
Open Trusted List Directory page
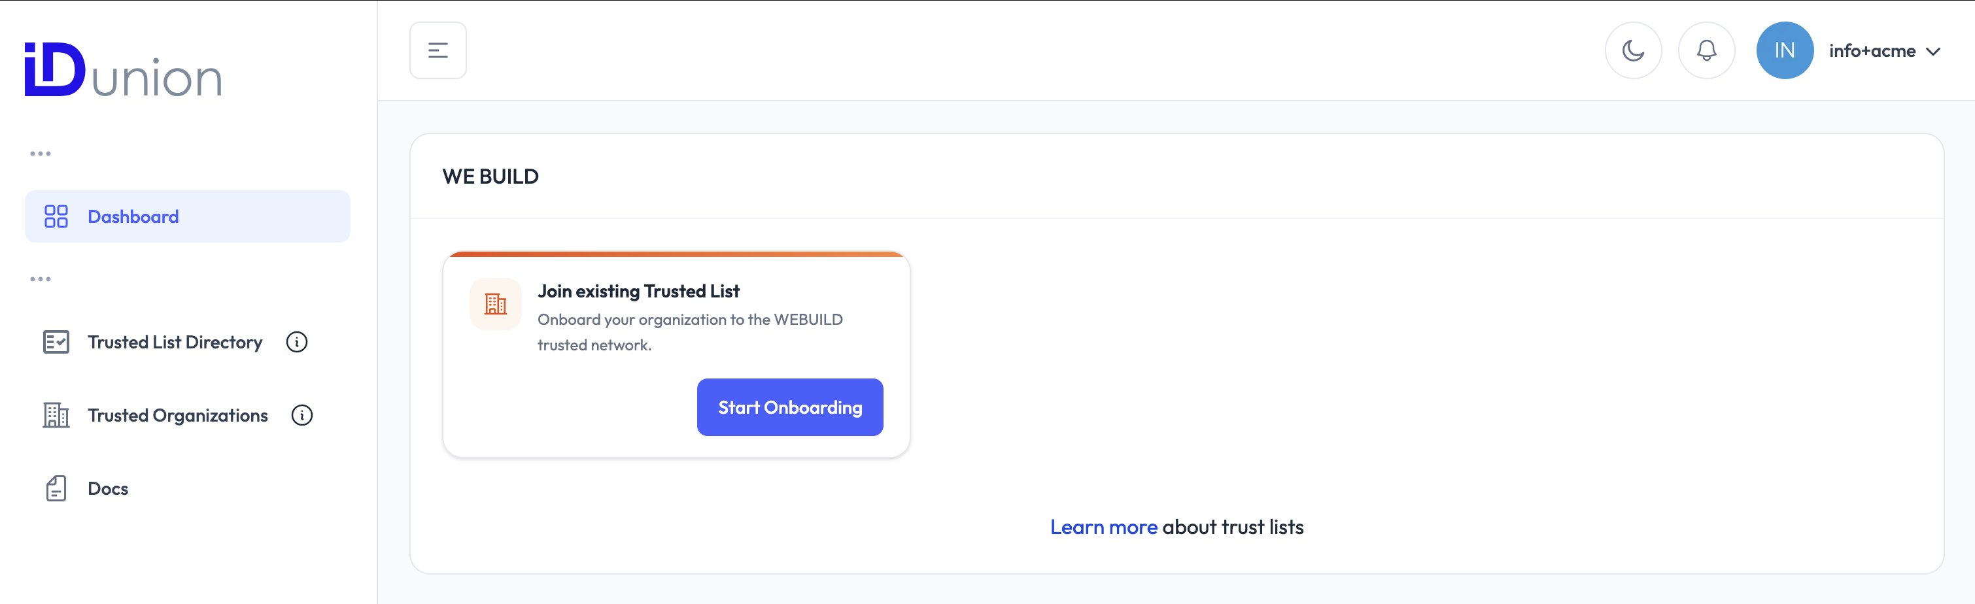[175, 342]
